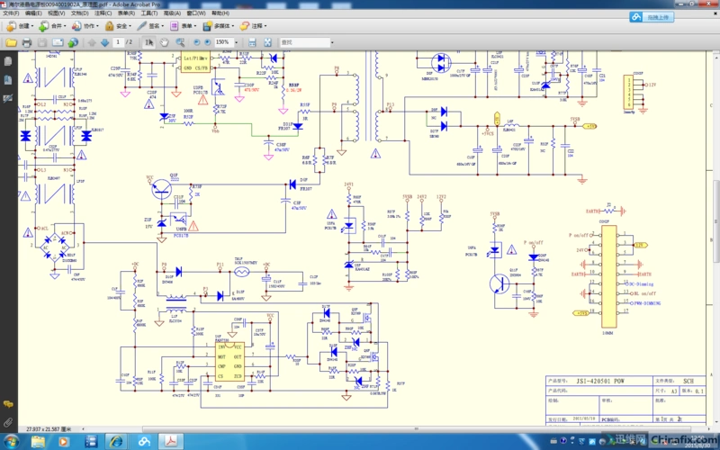Click the zoom in plus button
The width and height of the screenshot is (720, 450).
coord(208,42)
